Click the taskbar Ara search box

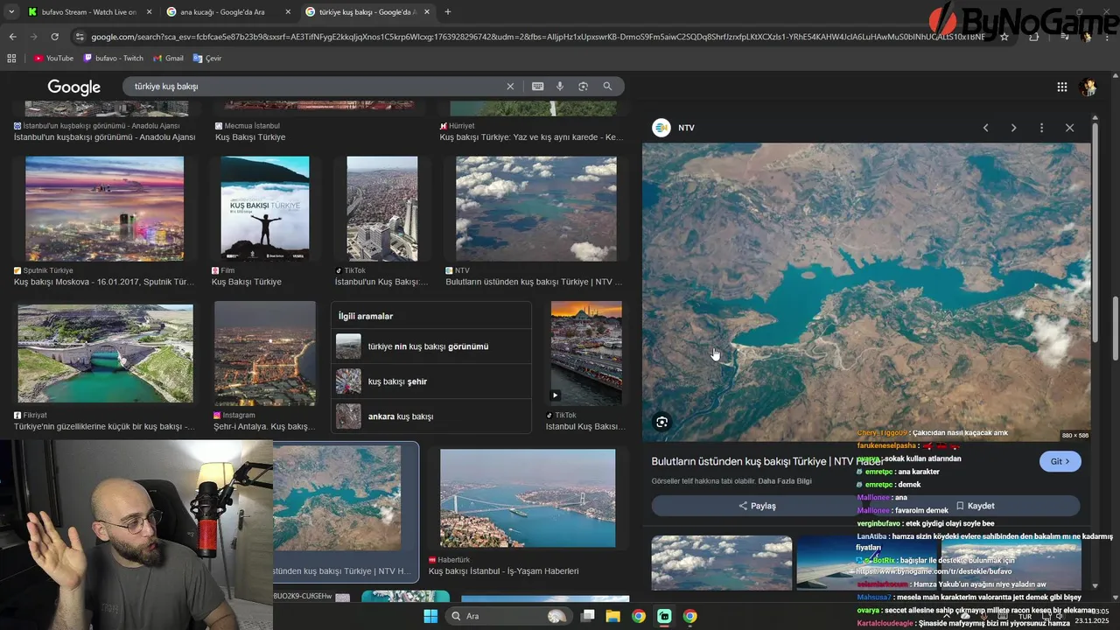[509, 616]
